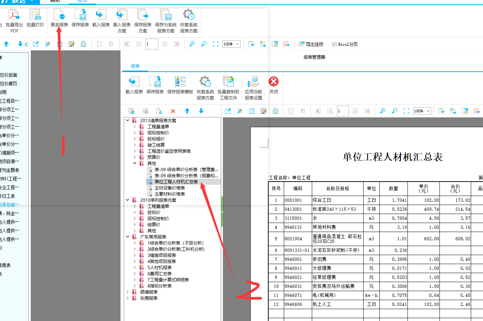The image size is (483, 321).
Task: Click 批量导出PDF in the top ribbon
Action: pyautogui.click(x=14, y=21)
